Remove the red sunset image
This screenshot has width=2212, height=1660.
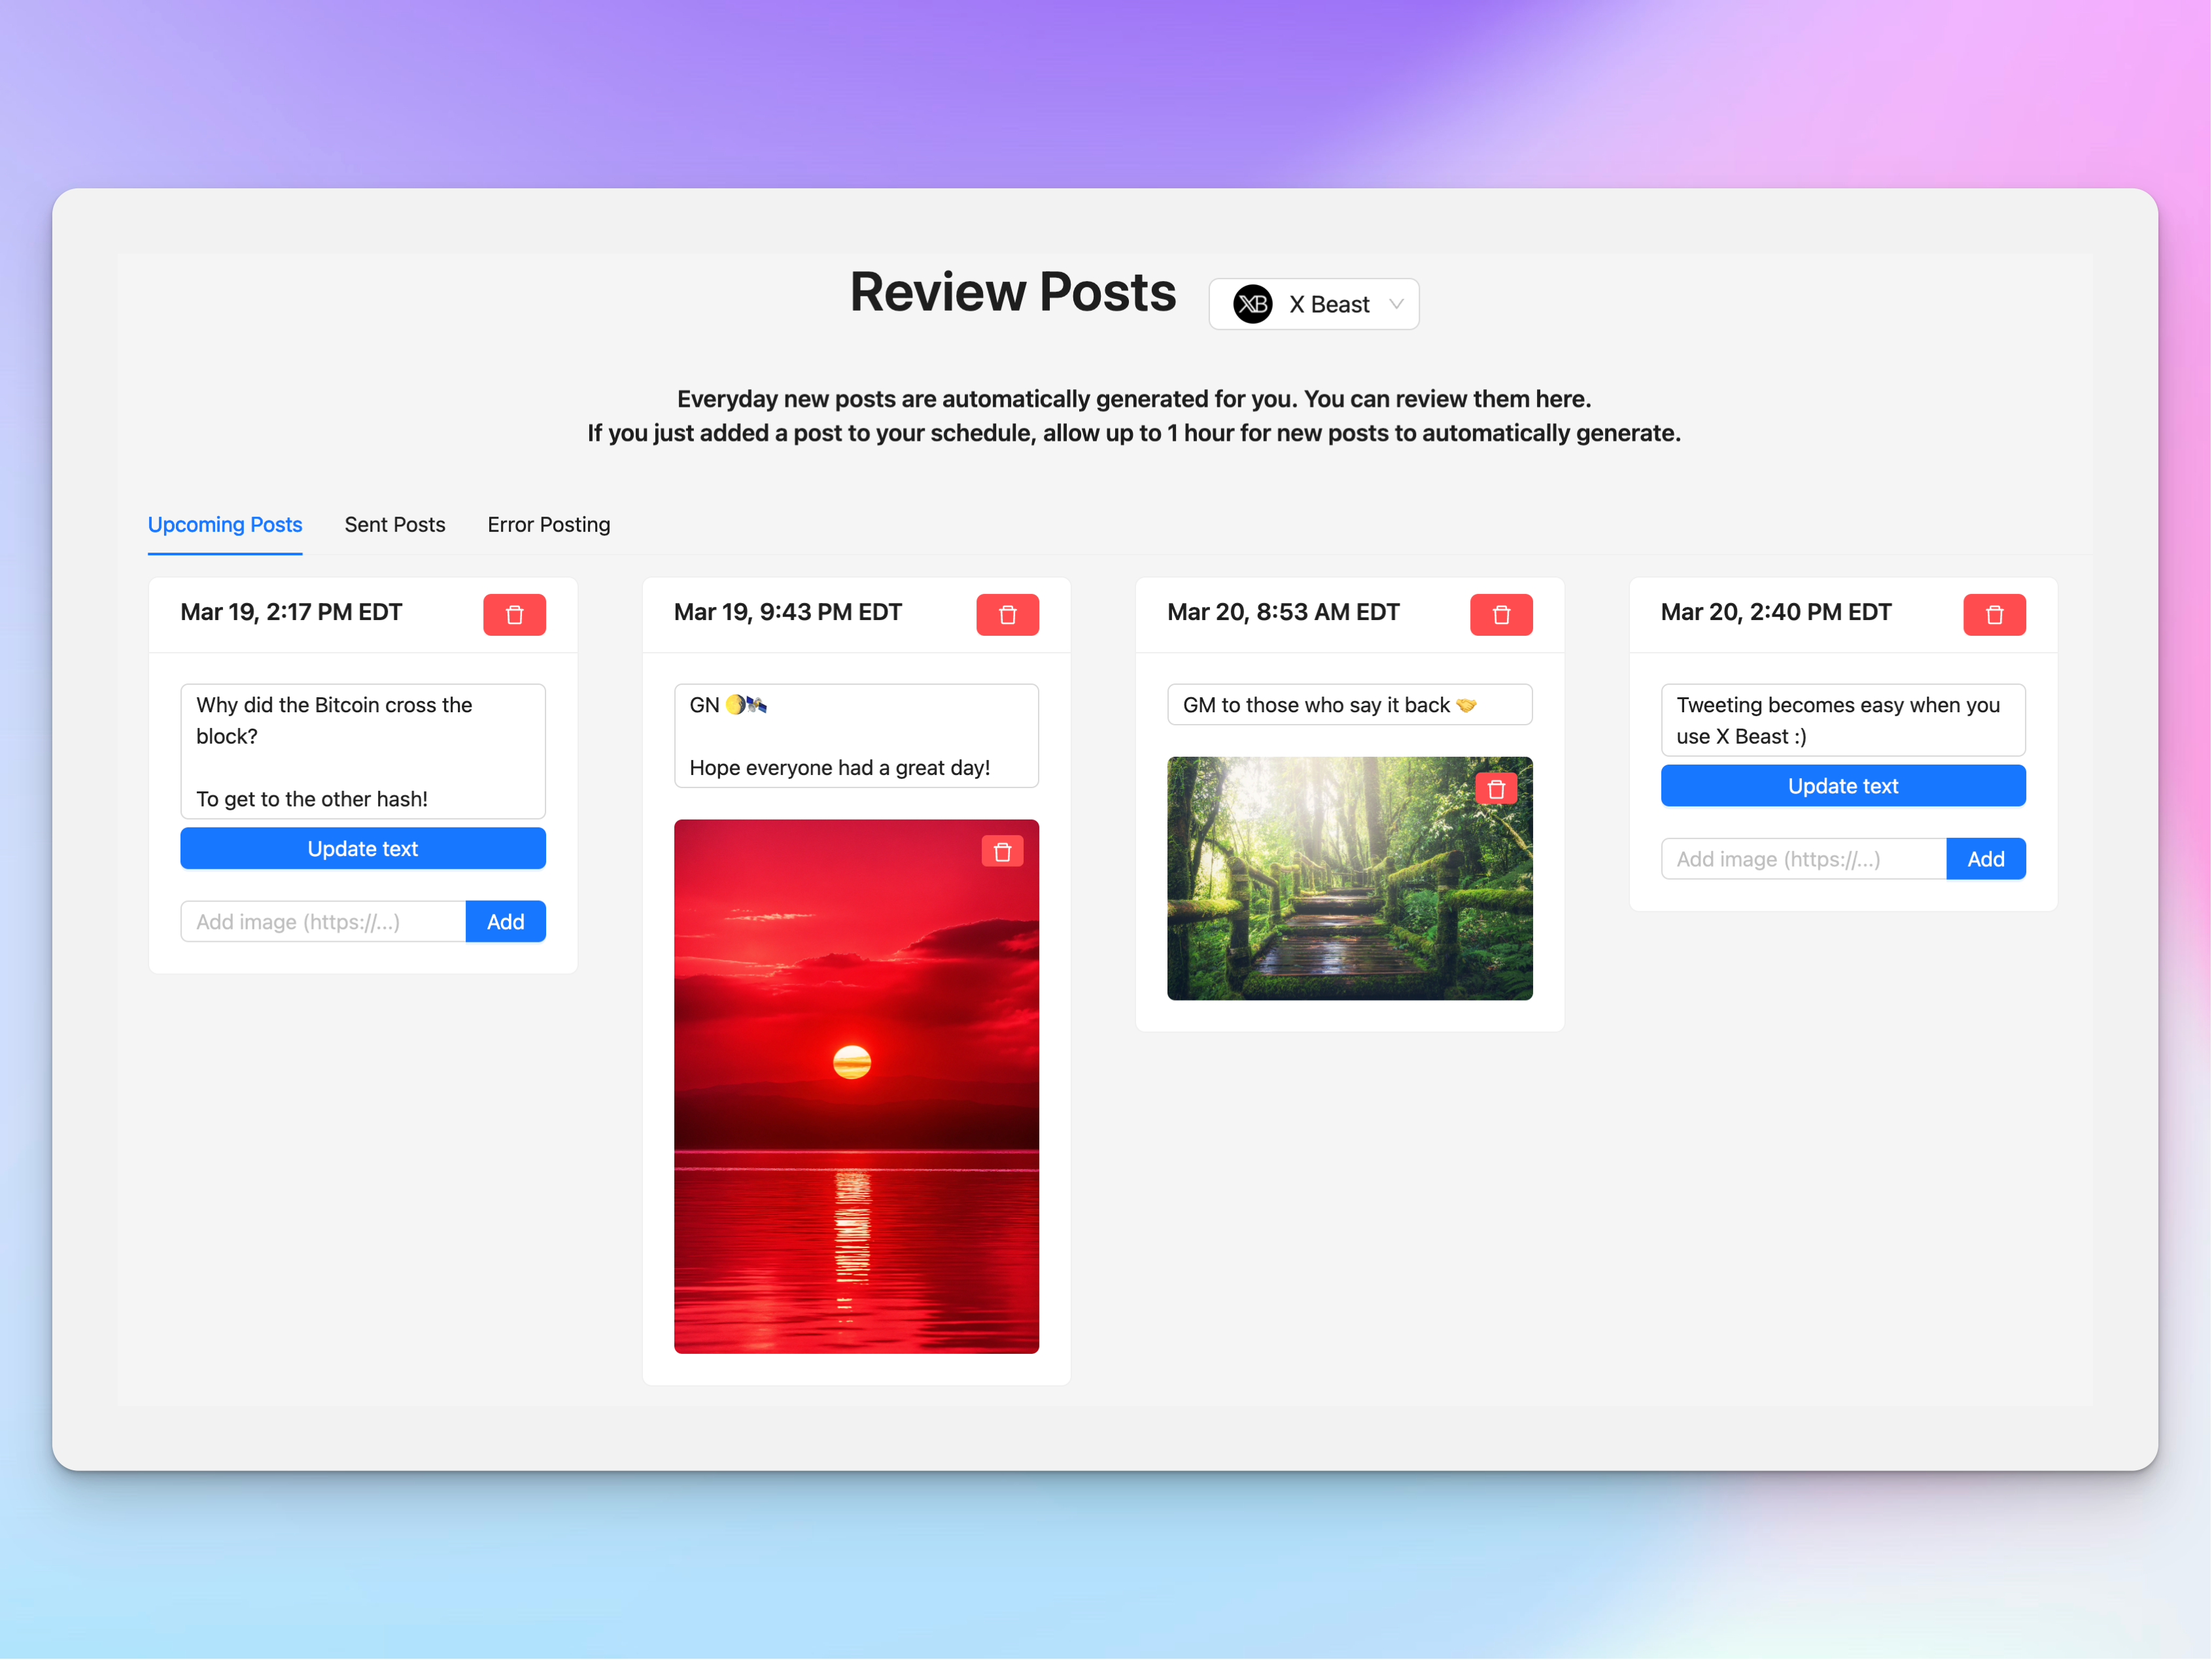point(1002,851)
